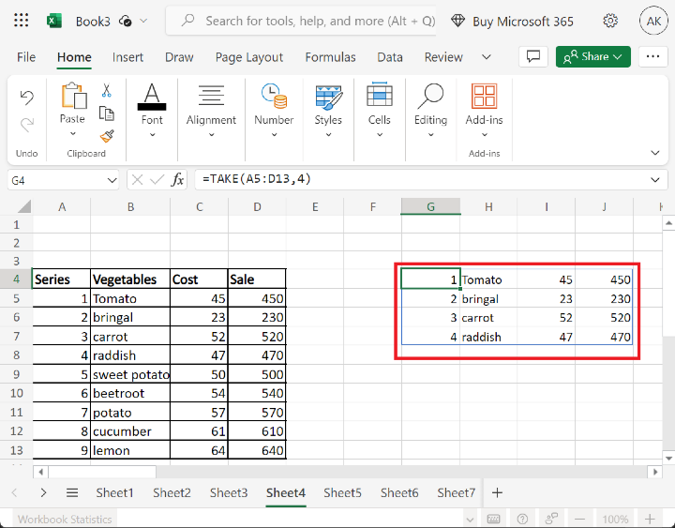Click the keyboard icon in status bar
This screenshot has height=528, width=675.
point(493,519)
